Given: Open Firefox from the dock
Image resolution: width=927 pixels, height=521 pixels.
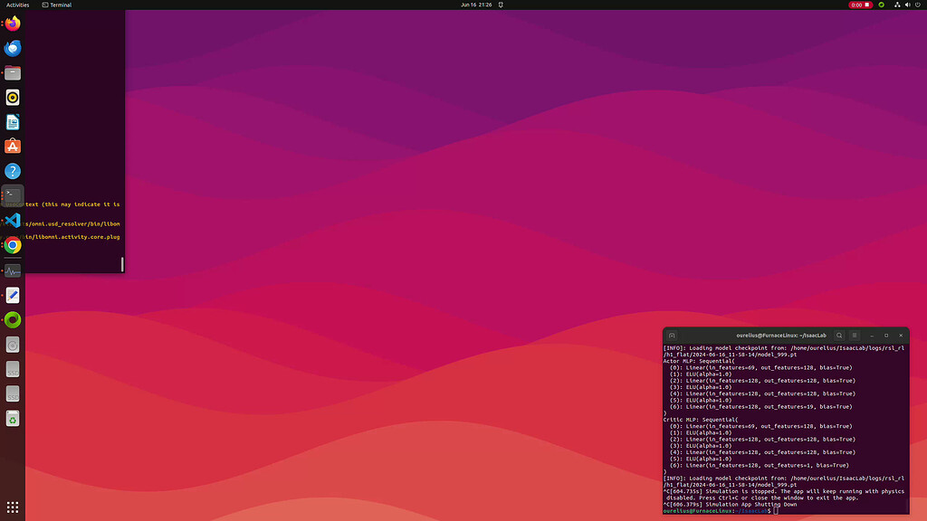Looking at the screenshot, I should [13, 24].
